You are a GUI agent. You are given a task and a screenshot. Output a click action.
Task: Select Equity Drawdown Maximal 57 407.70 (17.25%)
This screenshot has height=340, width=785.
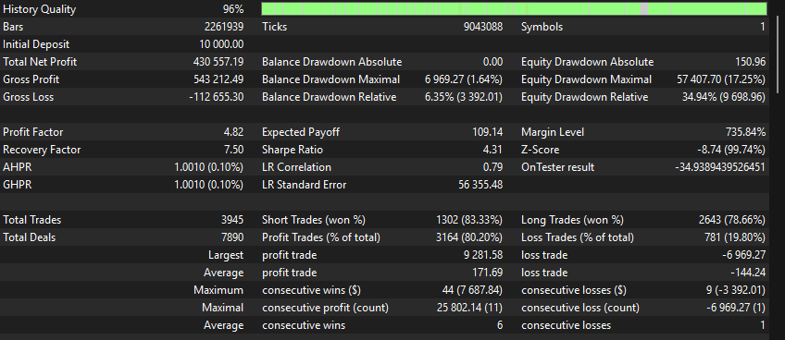(x=721, y=79)
